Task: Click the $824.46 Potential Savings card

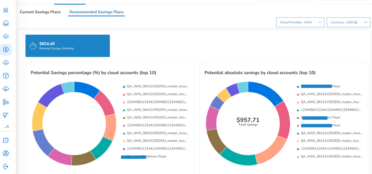Action: [x=68, y=46]
